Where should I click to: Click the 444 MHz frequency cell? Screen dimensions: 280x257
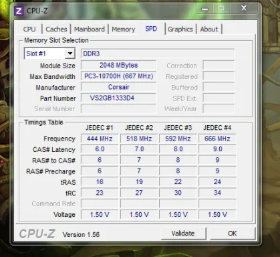point(100,139)
